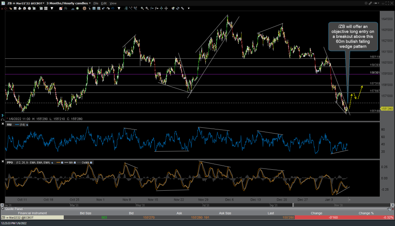This screenshot has width=395, height=226.
Task: Close the PPO indicator panel
Action: point(2,161)
